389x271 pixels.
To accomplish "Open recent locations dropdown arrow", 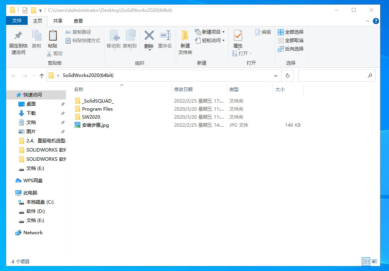I will point(34,76).
